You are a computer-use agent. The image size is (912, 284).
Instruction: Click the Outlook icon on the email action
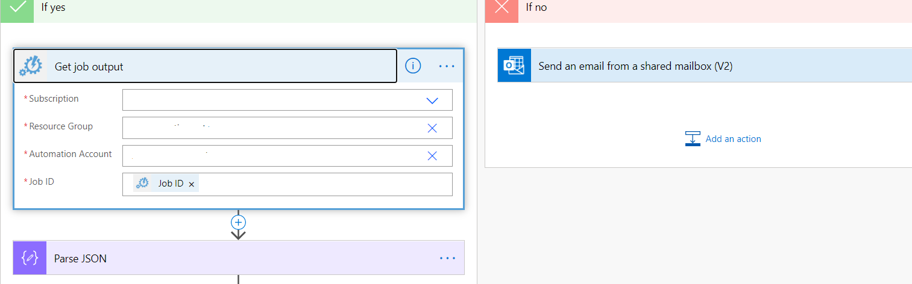pyautogui.click(x=514, y=66)
